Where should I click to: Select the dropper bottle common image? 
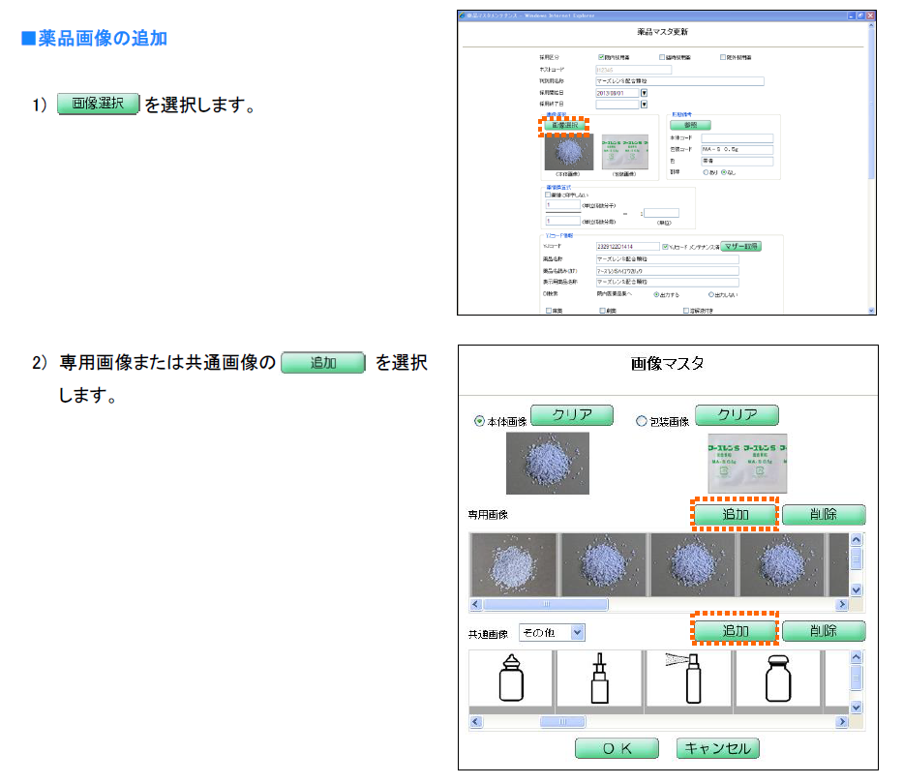pos(510,679)
